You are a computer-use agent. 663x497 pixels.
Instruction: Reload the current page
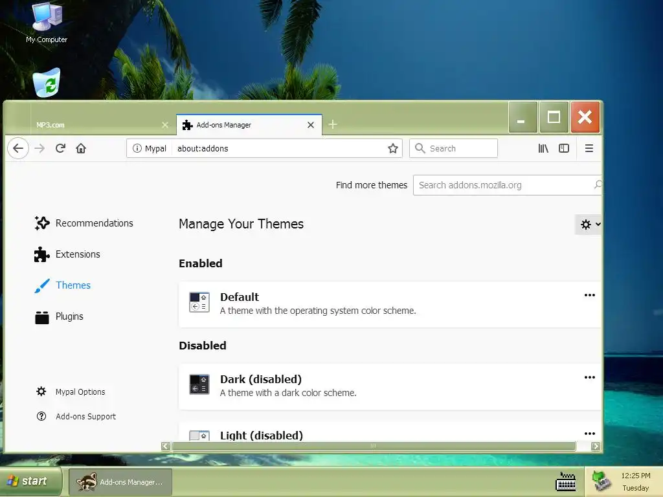60,148
